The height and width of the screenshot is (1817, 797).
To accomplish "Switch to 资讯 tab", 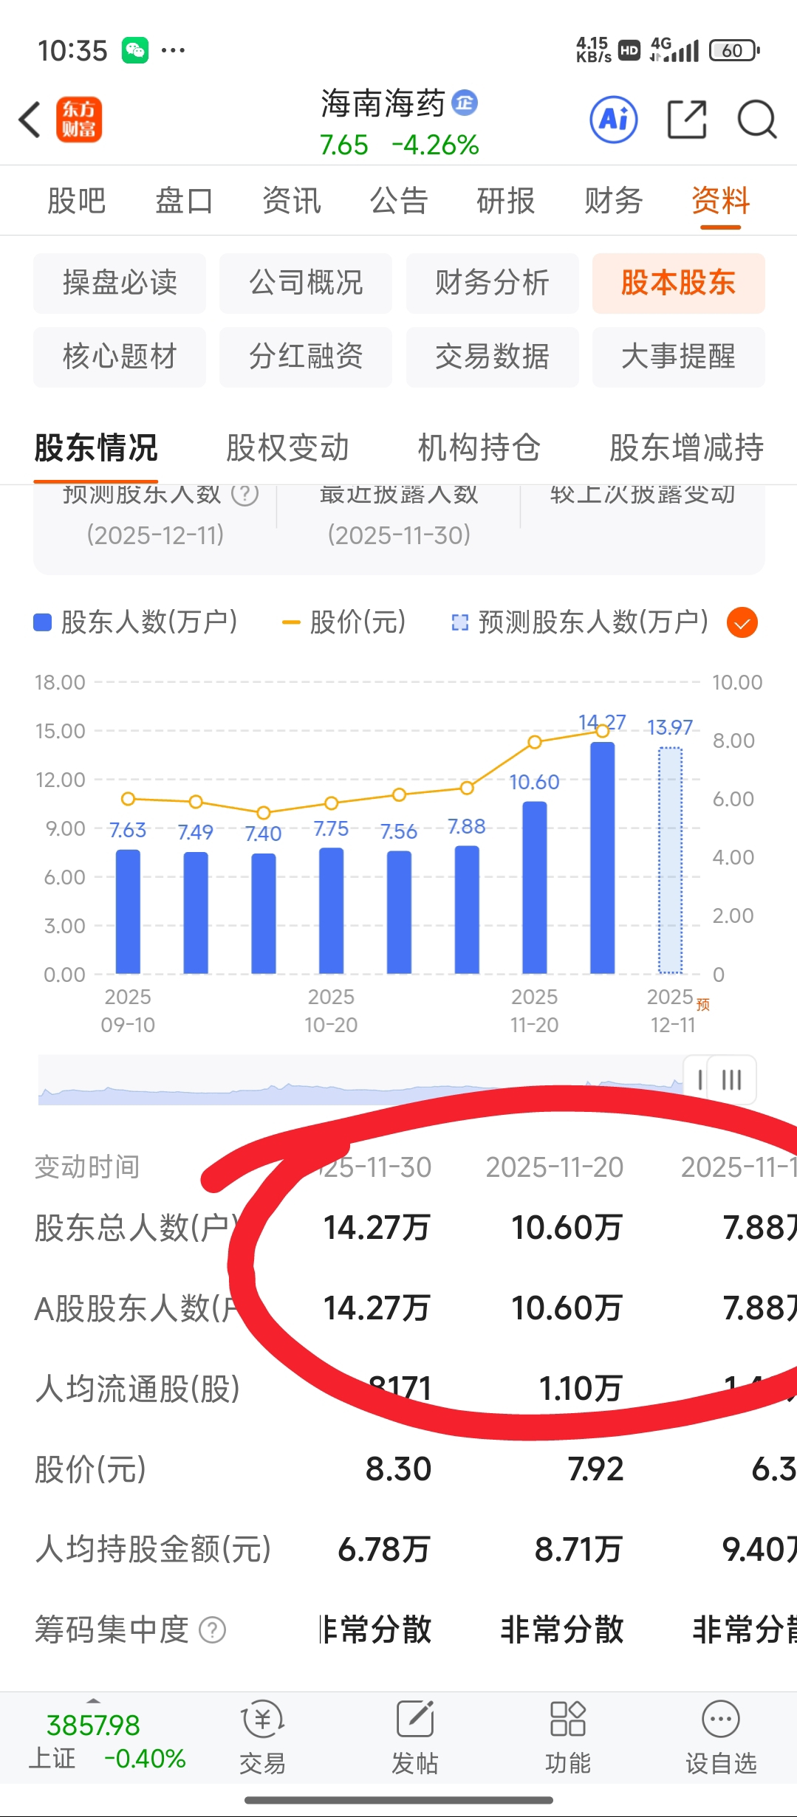I will coord(292,201).
